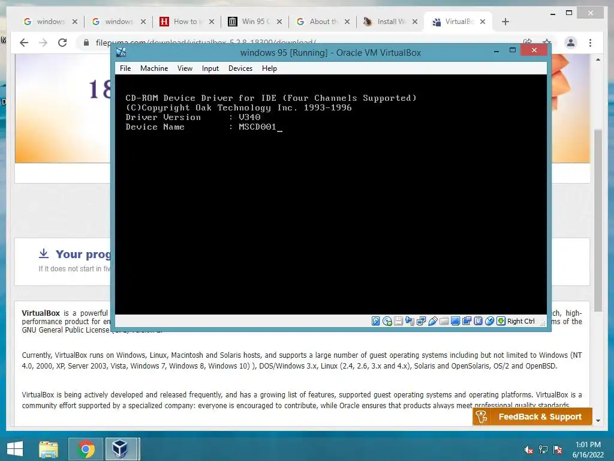Screen dimensions: 614x461
Task: Click the VirtualBox window title bar text
Action: coord(330,53)
